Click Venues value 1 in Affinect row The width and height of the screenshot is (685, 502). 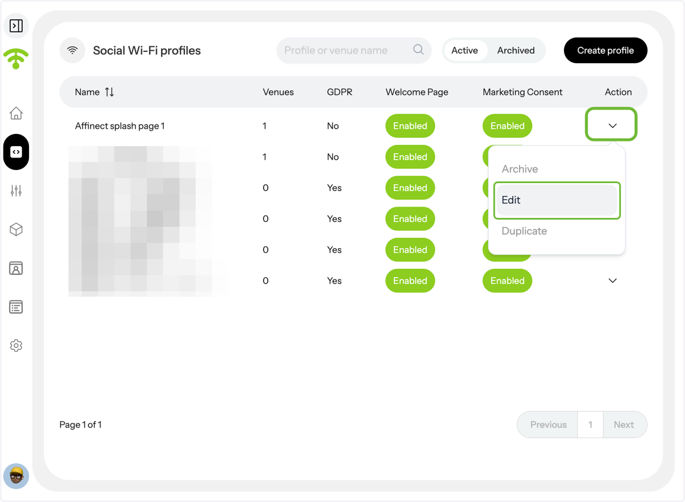265,126
